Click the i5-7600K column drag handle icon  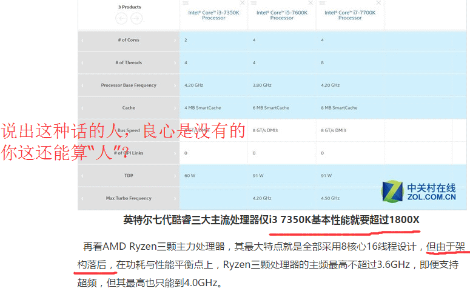[x=254, y=2]
